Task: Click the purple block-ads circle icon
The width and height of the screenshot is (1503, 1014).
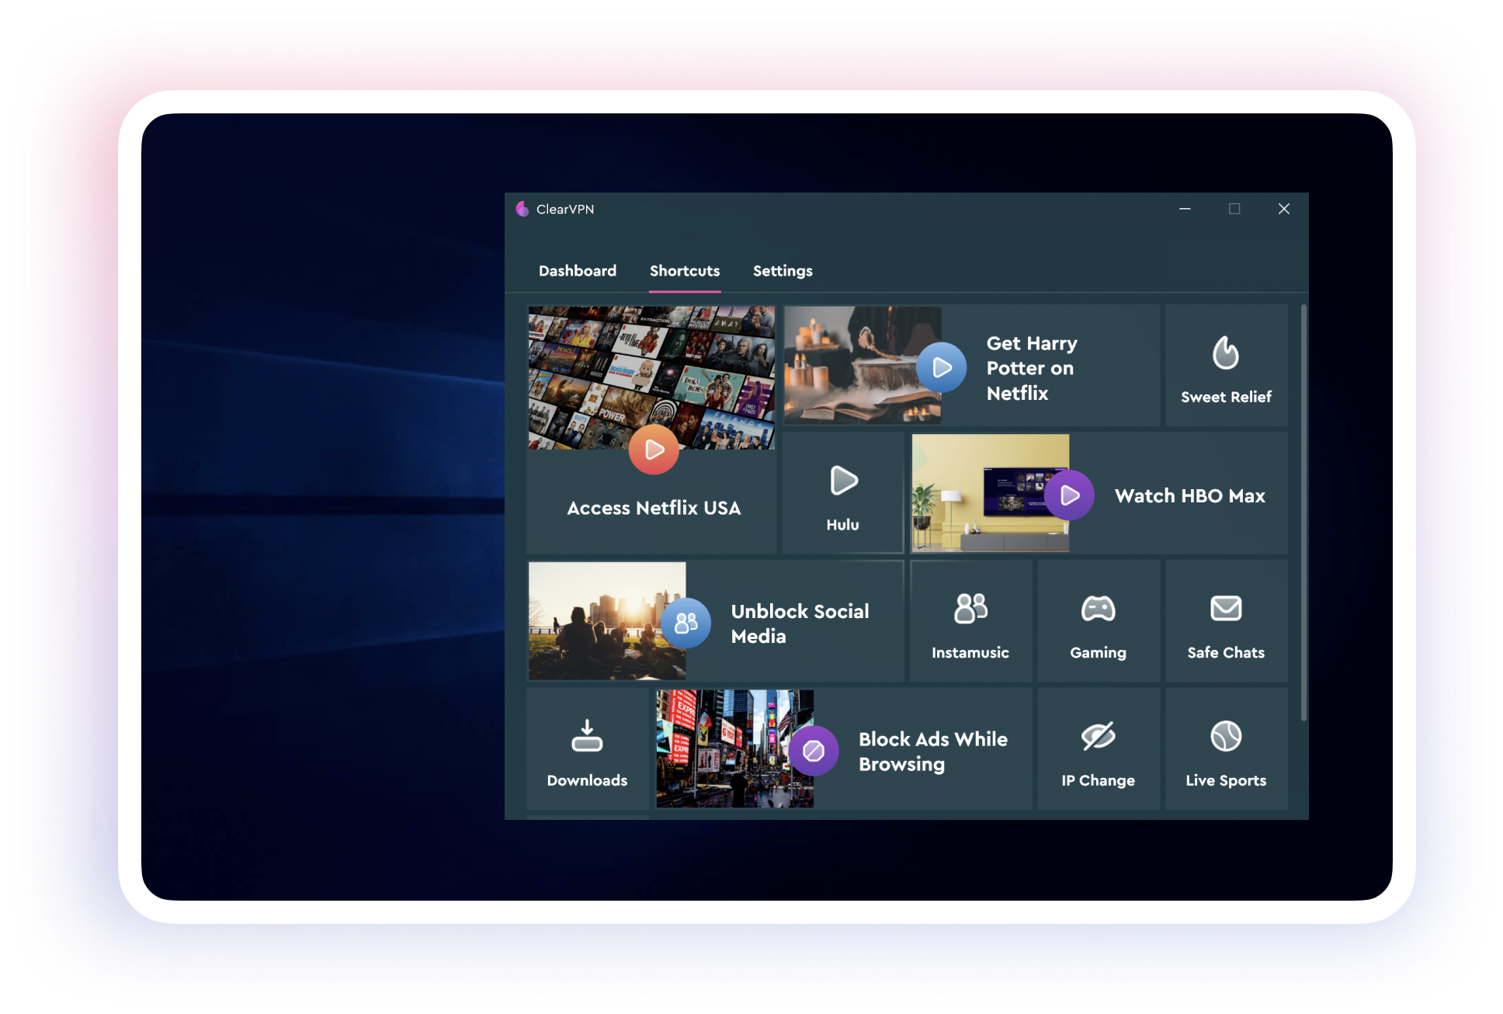Action: [x=814, y=751]
